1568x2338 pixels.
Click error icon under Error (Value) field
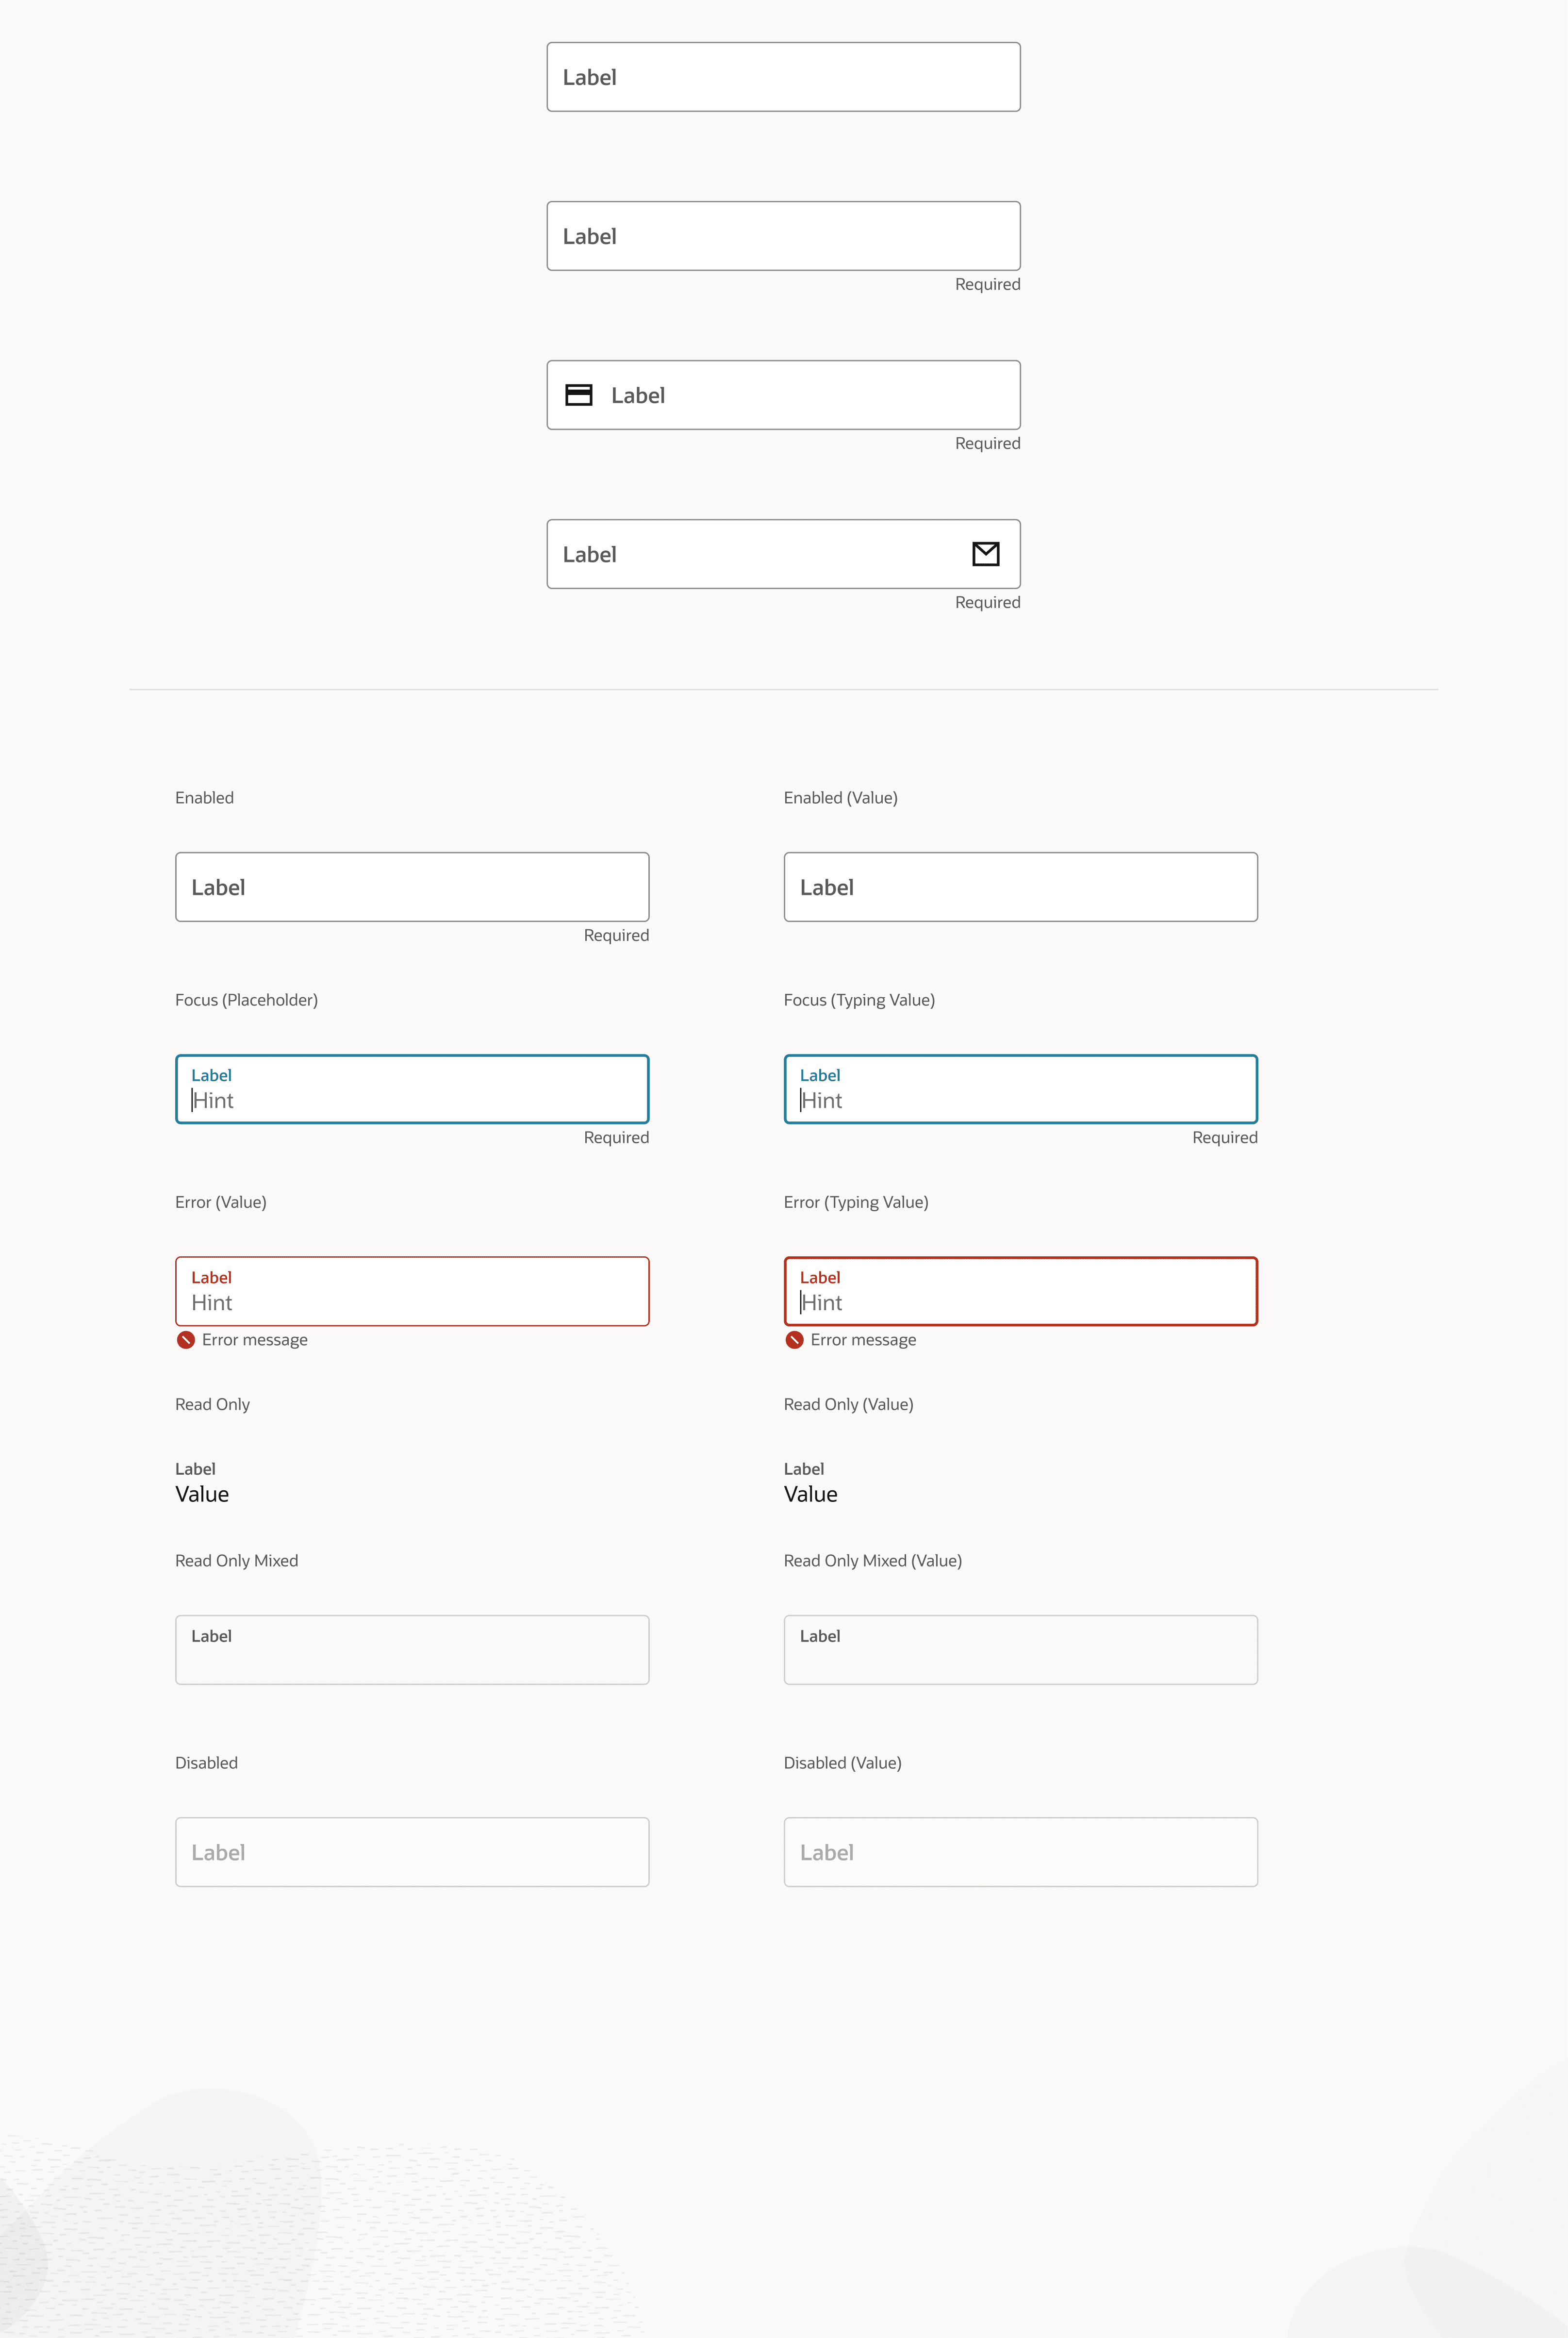(x=186, y=1340)
